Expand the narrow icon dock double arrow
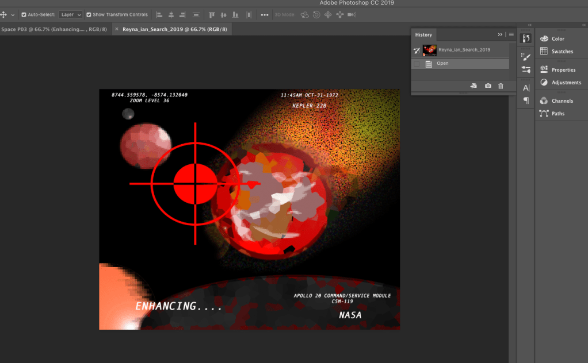This screenshot has width=588, height=363. point(529,25)
